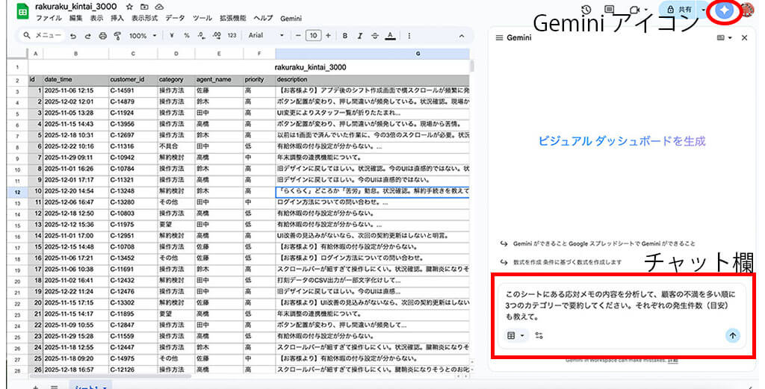Click the rakuraku_kintai_3000 document title
Image resolution: width=765 pixels, height=389 pixels.
pyautogui.click(x=76, y=7)
